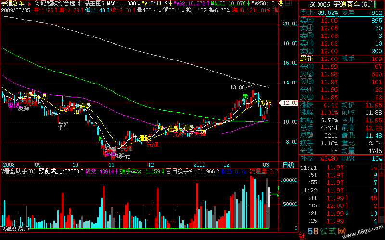Click the 均量 1745 value
The height and width of the screenshot is (240, 385).
[375, 151]
